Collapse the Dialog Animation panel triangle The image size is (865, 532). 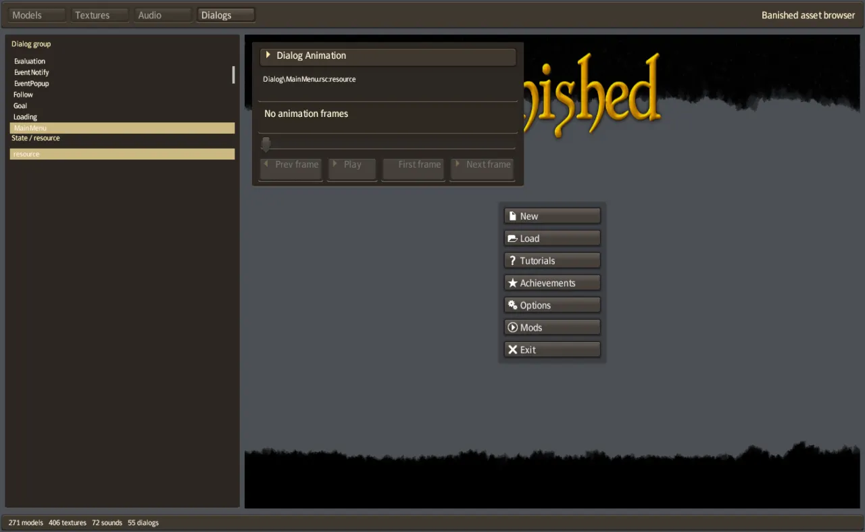[268, 55]
